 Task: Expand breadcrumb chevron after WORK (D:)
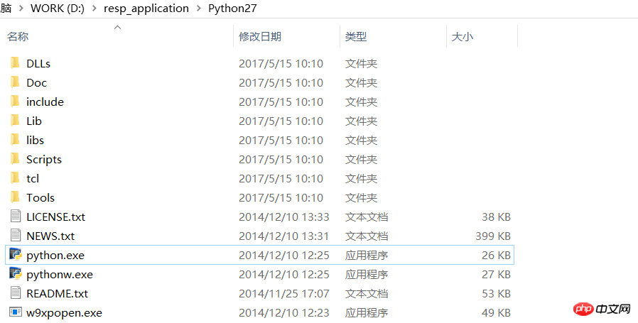(x=94, y=8)
